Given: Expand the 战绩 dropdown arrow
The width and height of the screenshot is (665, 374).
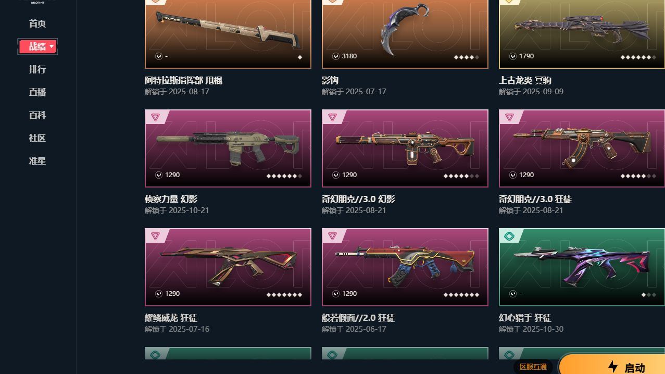Looking at the screenshot, I should (52, 47).
